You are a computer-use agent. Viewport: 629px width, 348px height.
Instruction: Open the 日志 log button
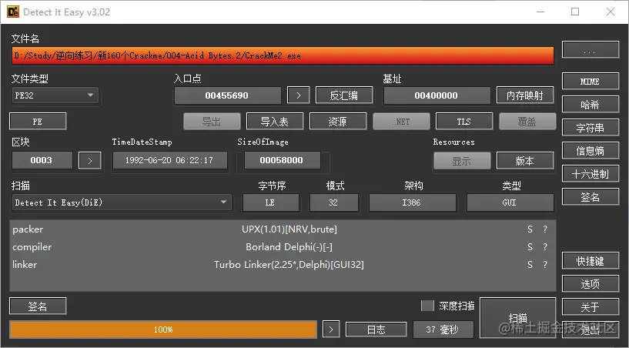coord(376,330)
